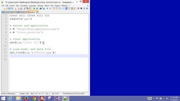The image size is (180, 101).
Task: Click 'MATrix LABoratory' in the status bar
Action: click(x=8, y=93)
